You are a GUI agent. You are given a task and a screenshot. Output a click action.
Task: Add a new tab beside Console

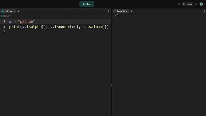[x=132, y=11]
